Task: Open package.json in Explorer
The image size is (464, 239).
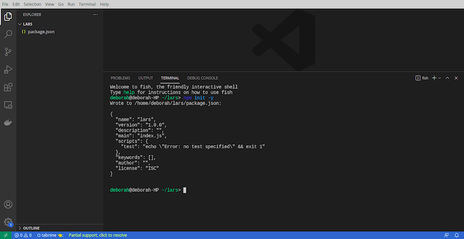Action: [41, 32]
